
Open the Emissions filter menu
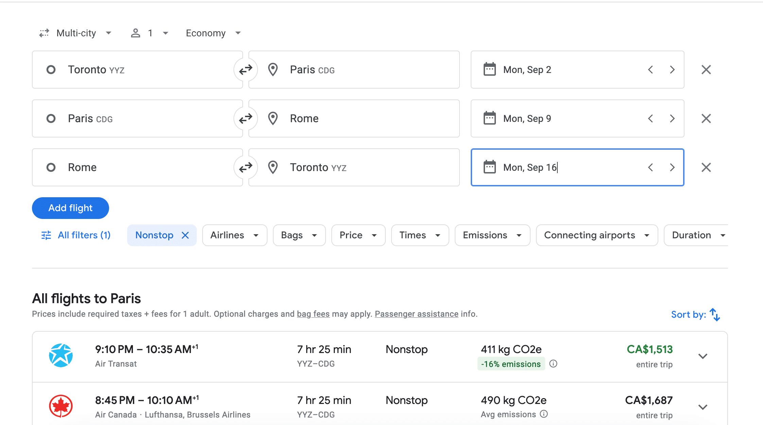pos(492,235)
